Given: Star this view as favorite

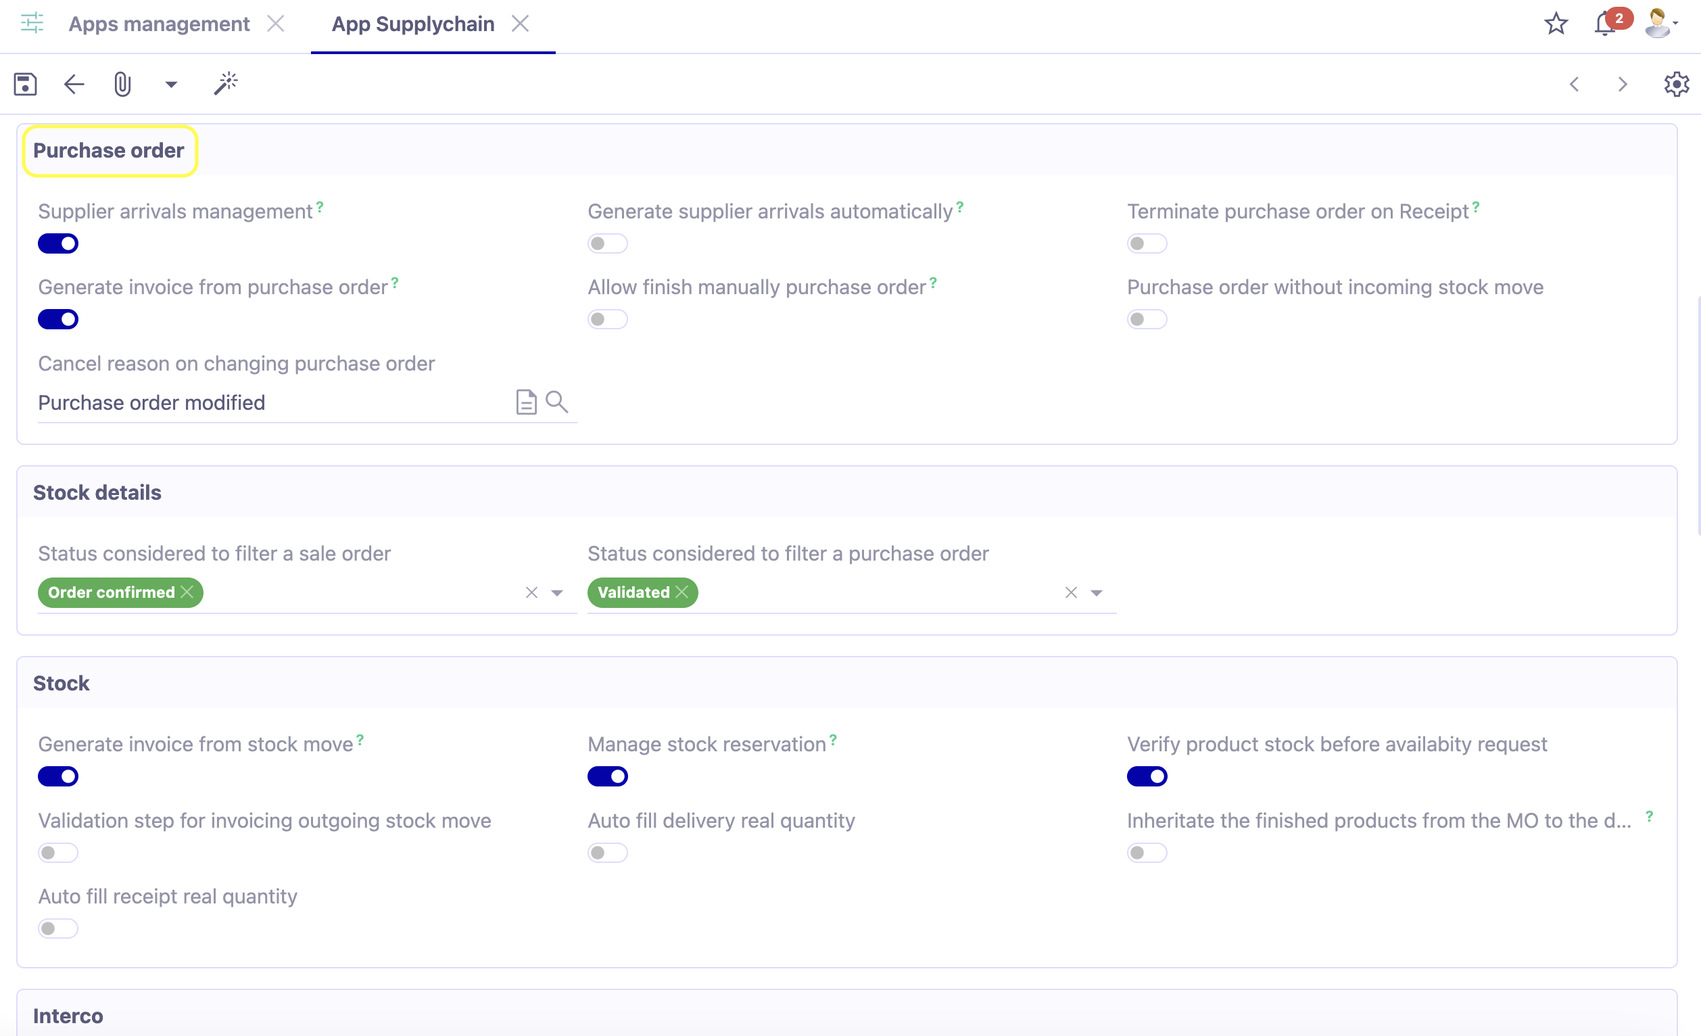Looking at the screenshot, I should (x=1556, y=24).
